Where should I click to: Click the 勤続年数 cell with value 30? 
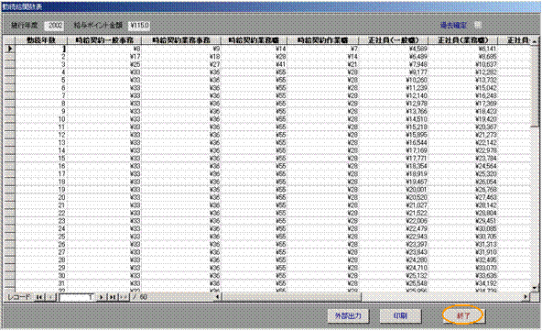41,276
